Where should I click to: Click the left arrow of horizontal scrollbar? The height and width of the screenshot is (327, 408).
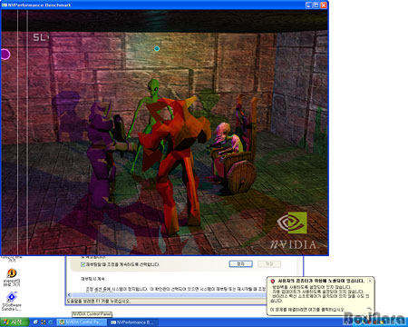[x=69, y=294]
